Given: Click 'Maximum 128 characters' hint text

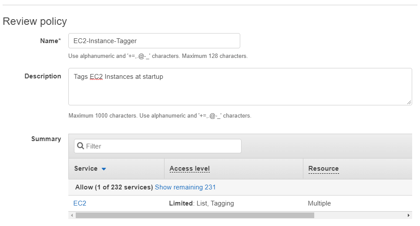Looking at the screenshot, I should point(215,56).
